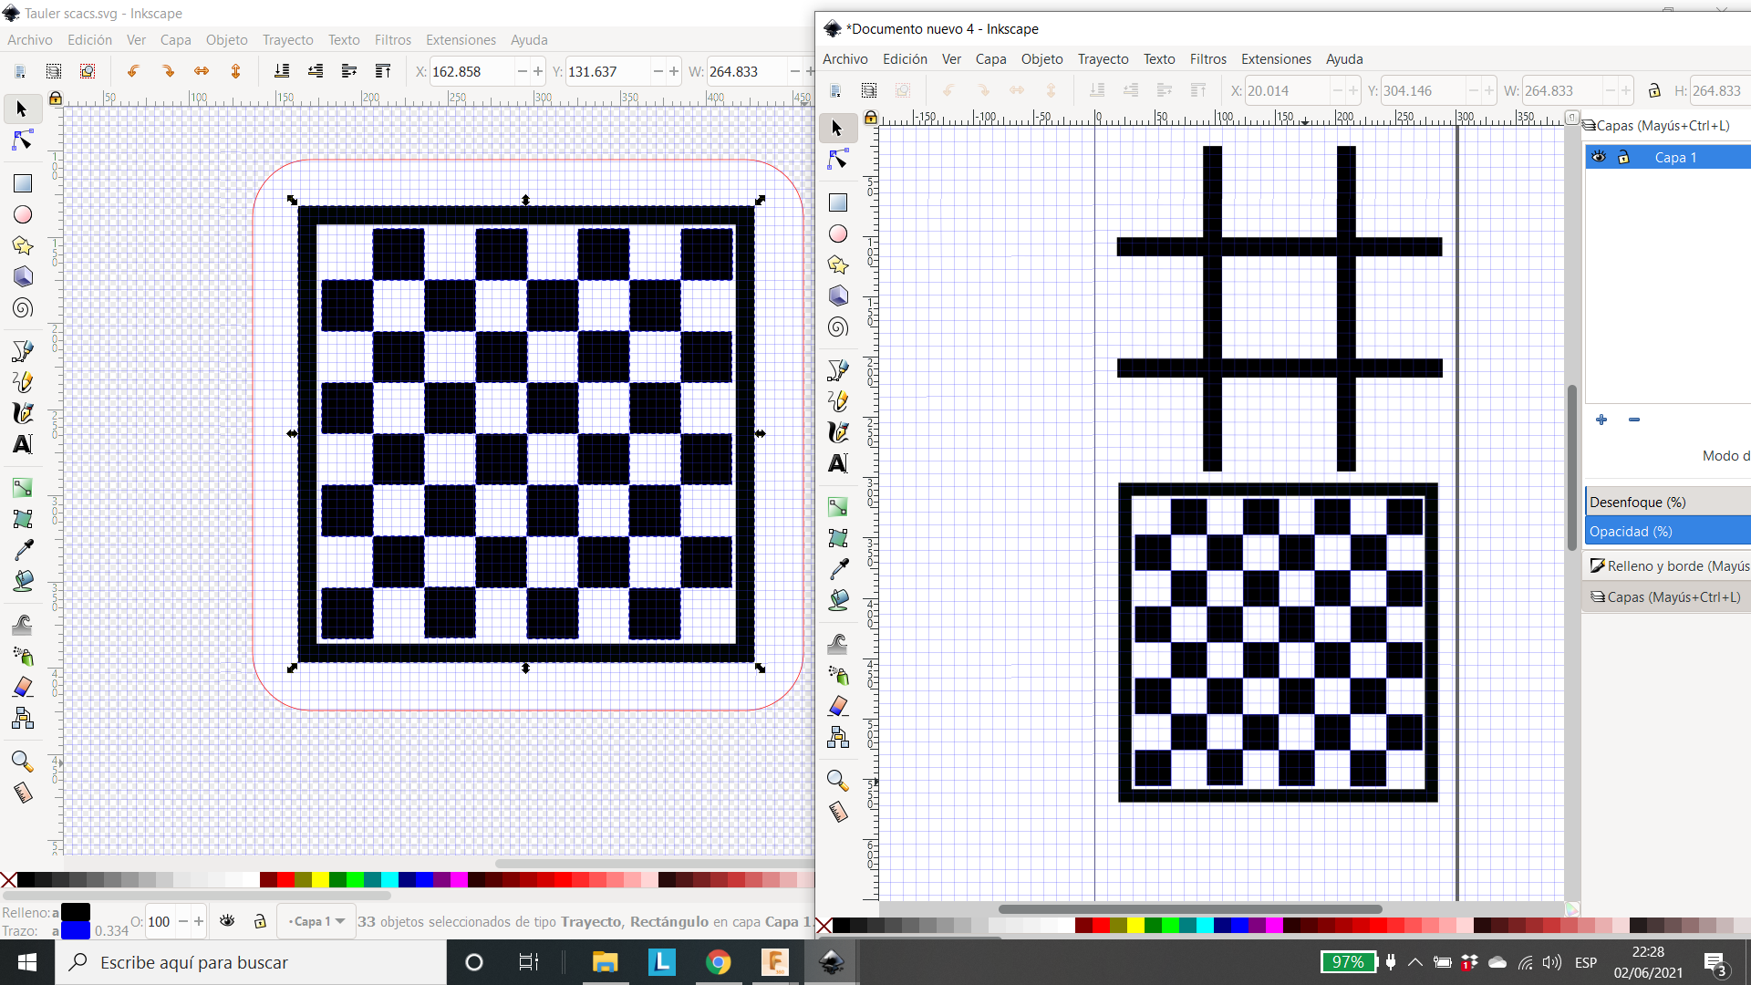Select the arrow selector tool in Documento nuevo 4
The width and height of the screenshot is (1751, 985).
(x=837, y=129)
